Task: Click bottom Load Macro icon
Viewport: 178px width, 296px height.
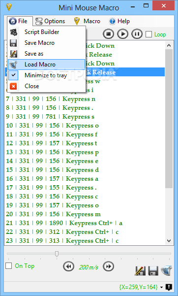Action: click(x=167, y=270)
